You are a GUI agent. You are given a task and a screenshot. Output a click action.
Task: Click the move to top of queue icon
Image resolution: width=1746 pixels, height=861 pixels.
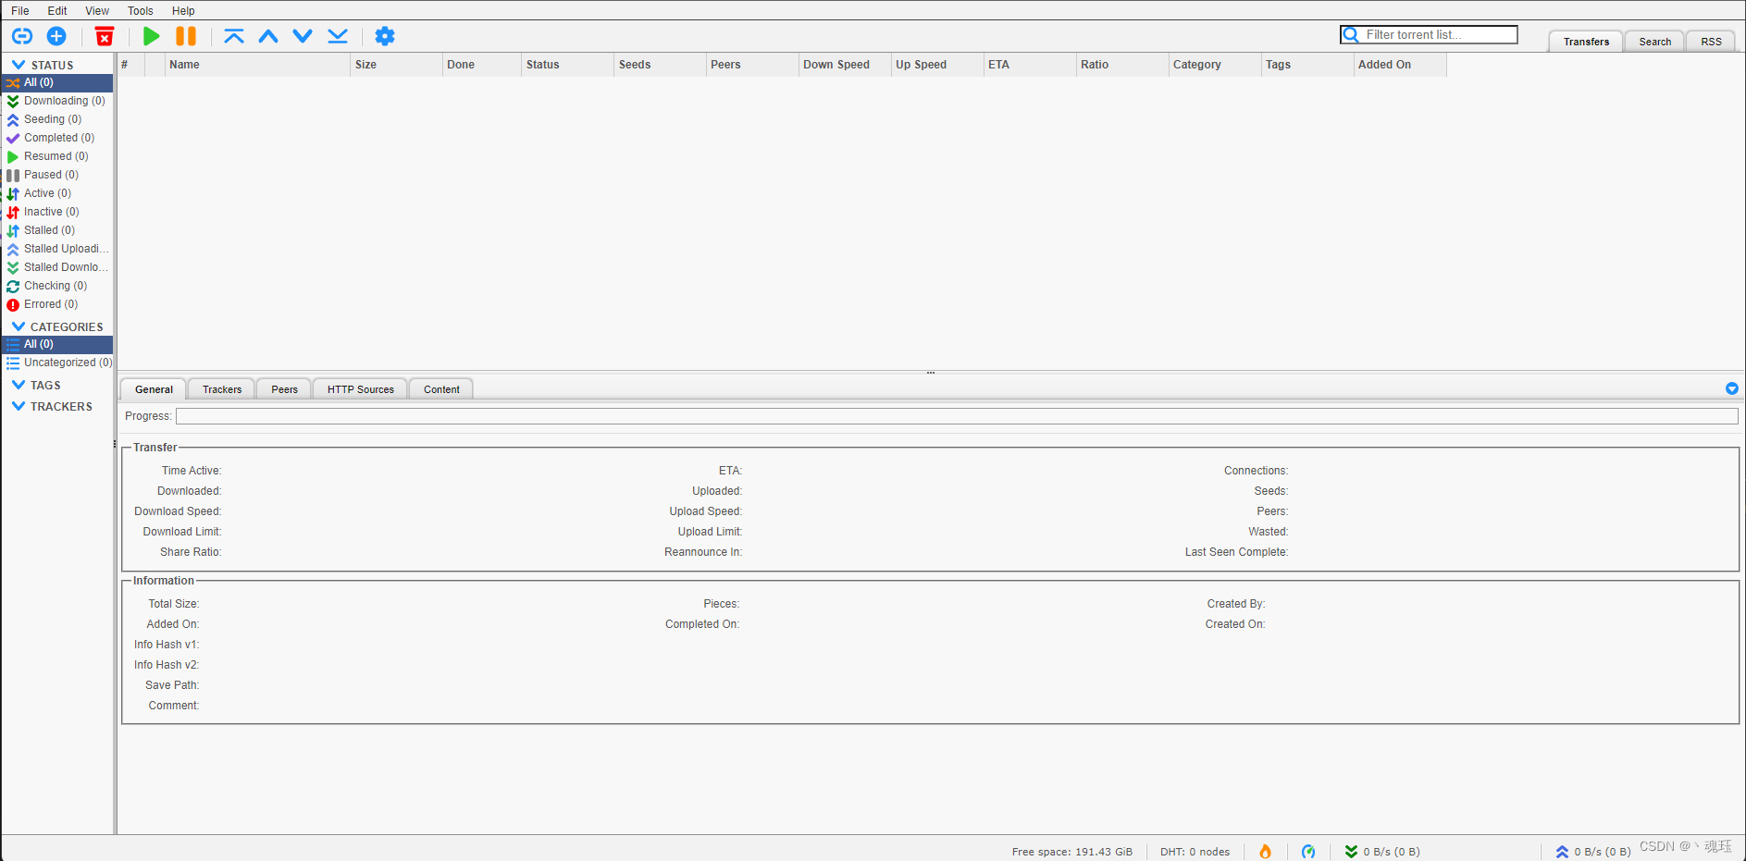coord(234,36)
